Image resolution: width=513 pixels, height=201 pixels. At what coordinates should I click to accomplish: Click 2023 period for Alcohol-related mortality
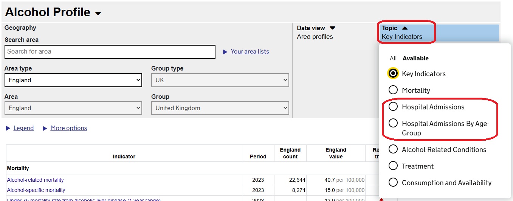[258, 180]
